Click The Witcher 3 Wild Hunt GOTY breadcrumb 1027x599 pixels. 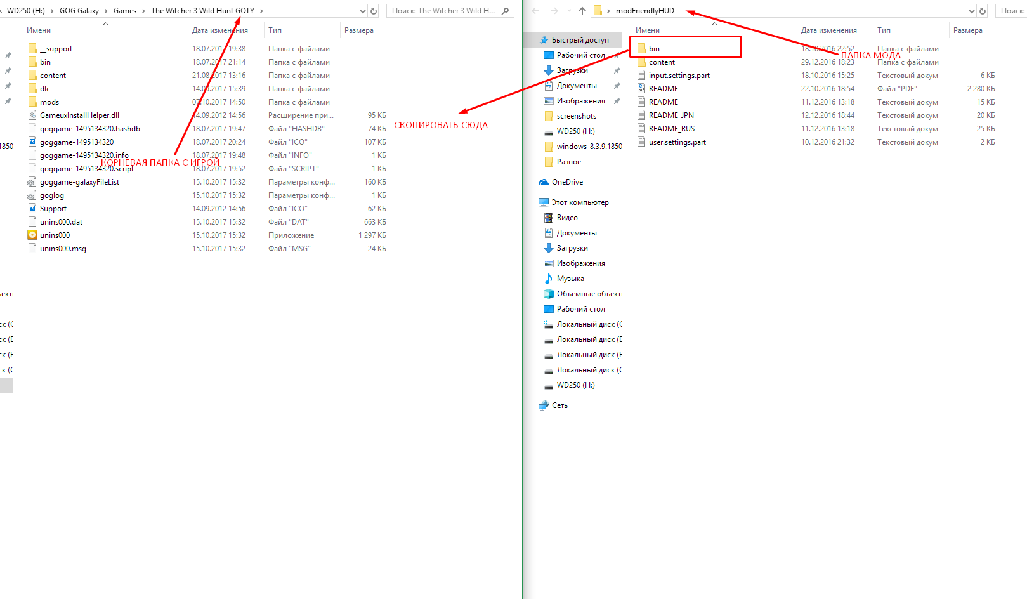202,11
